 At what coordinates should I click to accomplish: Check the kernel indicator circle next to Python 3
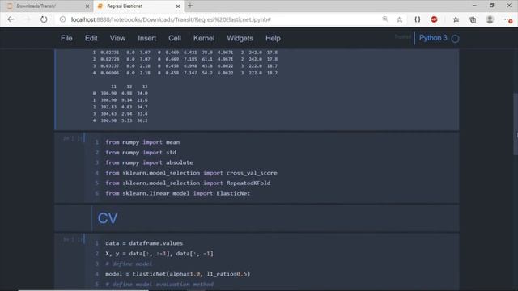[x=455, y=39]
